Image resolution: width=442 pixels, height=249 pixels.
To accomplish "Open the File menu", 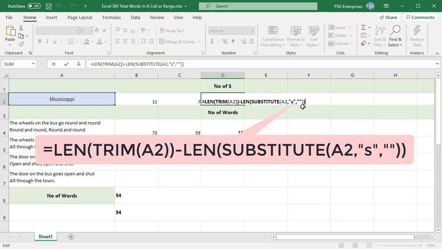I will click(9, 17).
